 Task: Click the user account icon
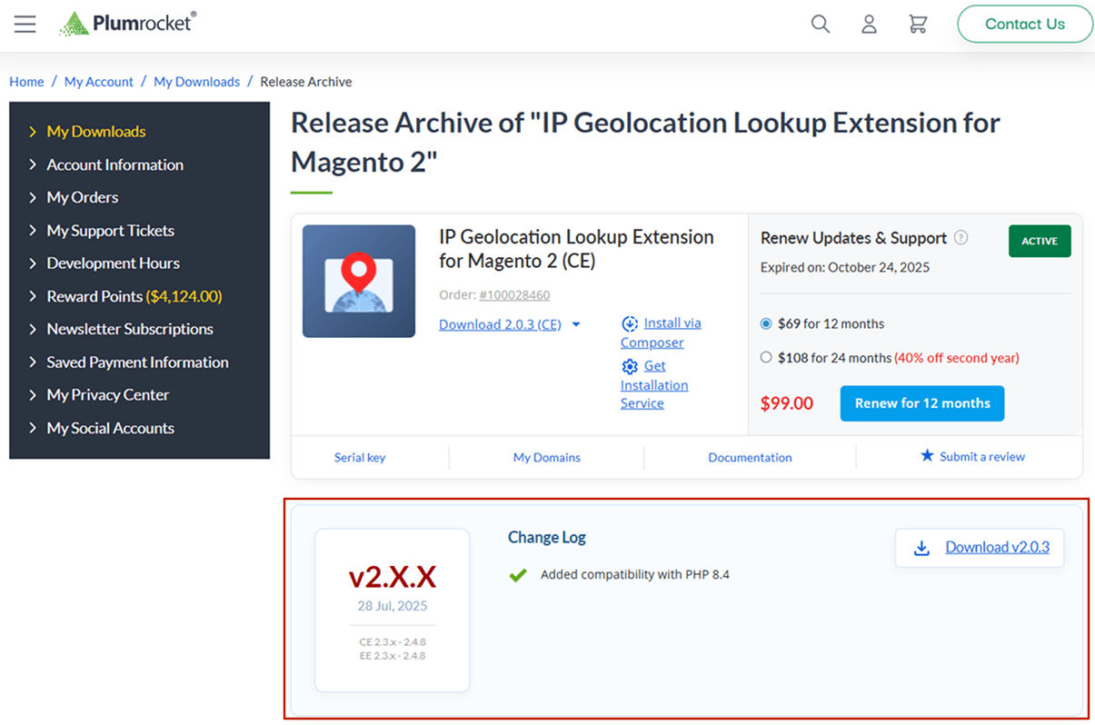click(869, 25)
